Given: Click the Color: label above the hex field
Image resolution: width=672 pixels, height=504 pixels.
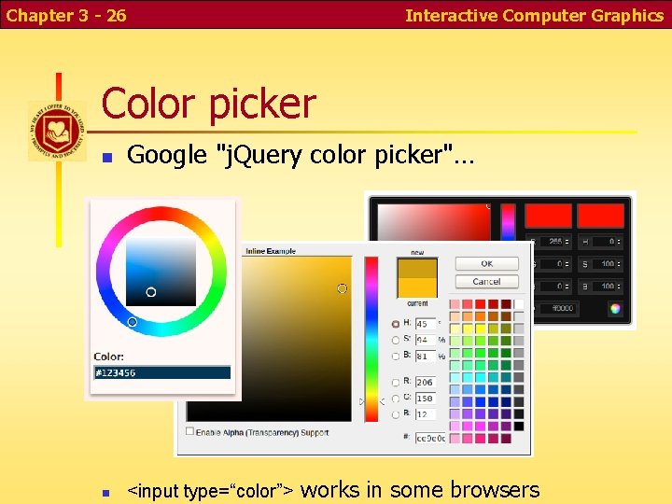Looking at the screenshot, I should 108,357.
